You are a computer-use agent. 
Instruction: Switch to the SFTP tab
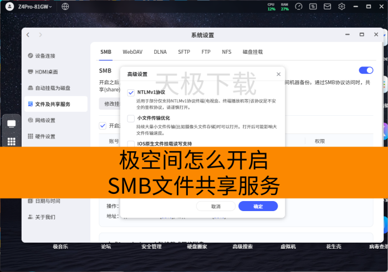[184, 52]
